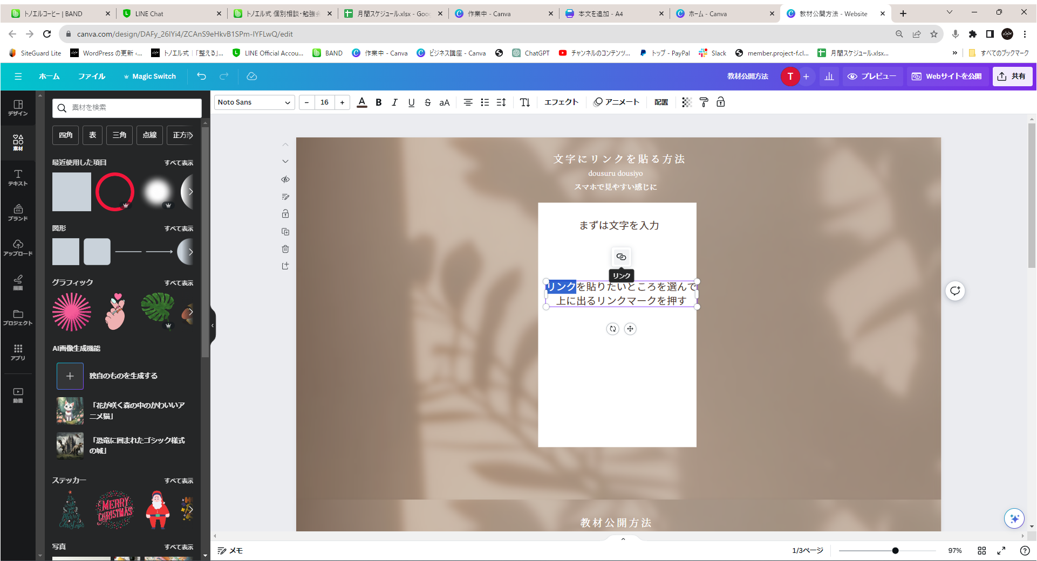Click the down chevron beside the page
The width and height of the screenshot is (1037, 561).
pos(285,161)
